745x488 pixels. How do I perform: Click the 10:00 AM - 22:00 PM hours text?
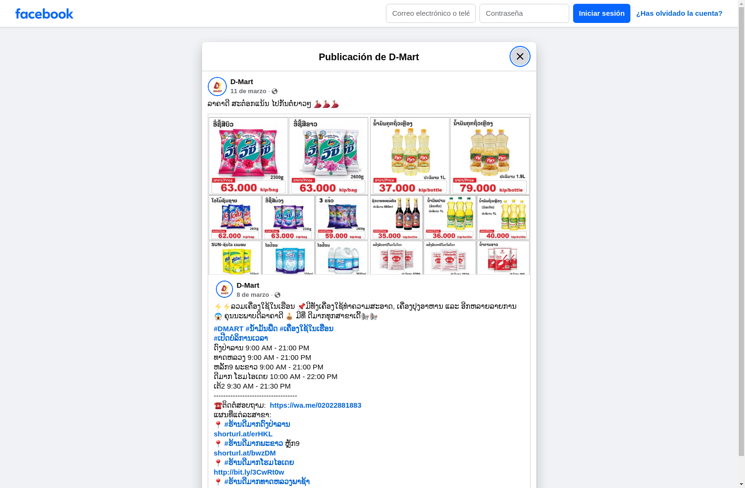304,377
